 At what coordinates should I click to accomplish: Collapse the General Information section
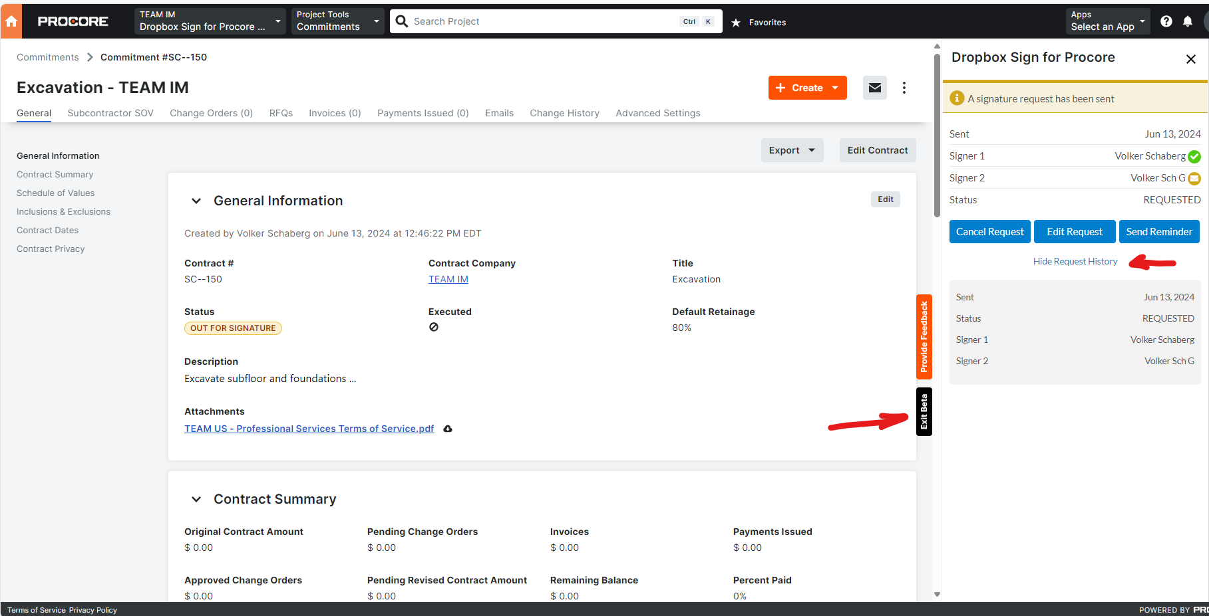point(196,200)
